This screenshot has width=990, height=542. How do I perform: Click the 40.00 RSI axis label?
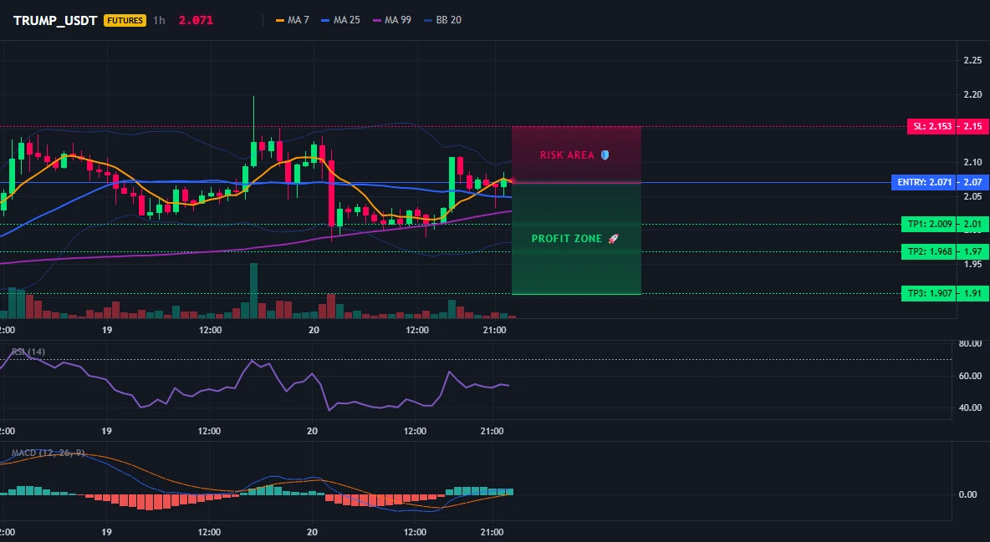971,408
